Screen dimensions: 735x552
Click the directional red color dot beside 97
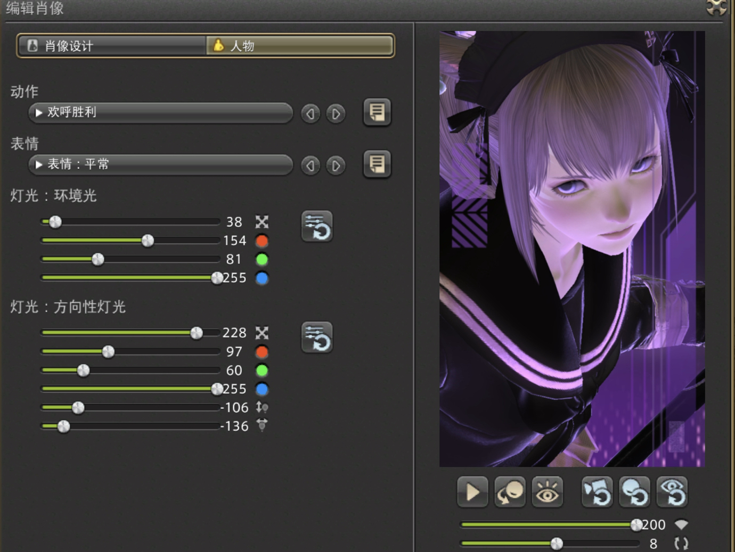[262, 352]
